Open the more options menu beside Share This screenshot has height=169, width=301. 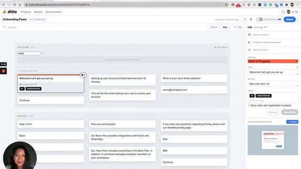pyautogui.click(x=298, y=19)
